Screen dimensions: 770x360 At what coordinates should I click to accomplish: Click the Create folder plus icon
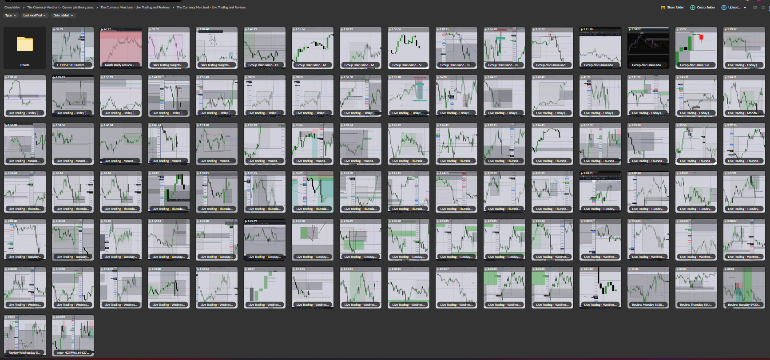(692, 8)
